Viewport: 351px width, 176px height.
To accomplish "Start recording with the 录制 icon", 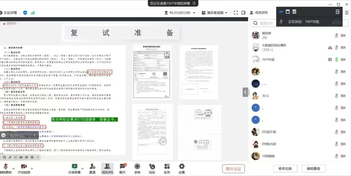I will pyautogui.click(x=137, y=167).
